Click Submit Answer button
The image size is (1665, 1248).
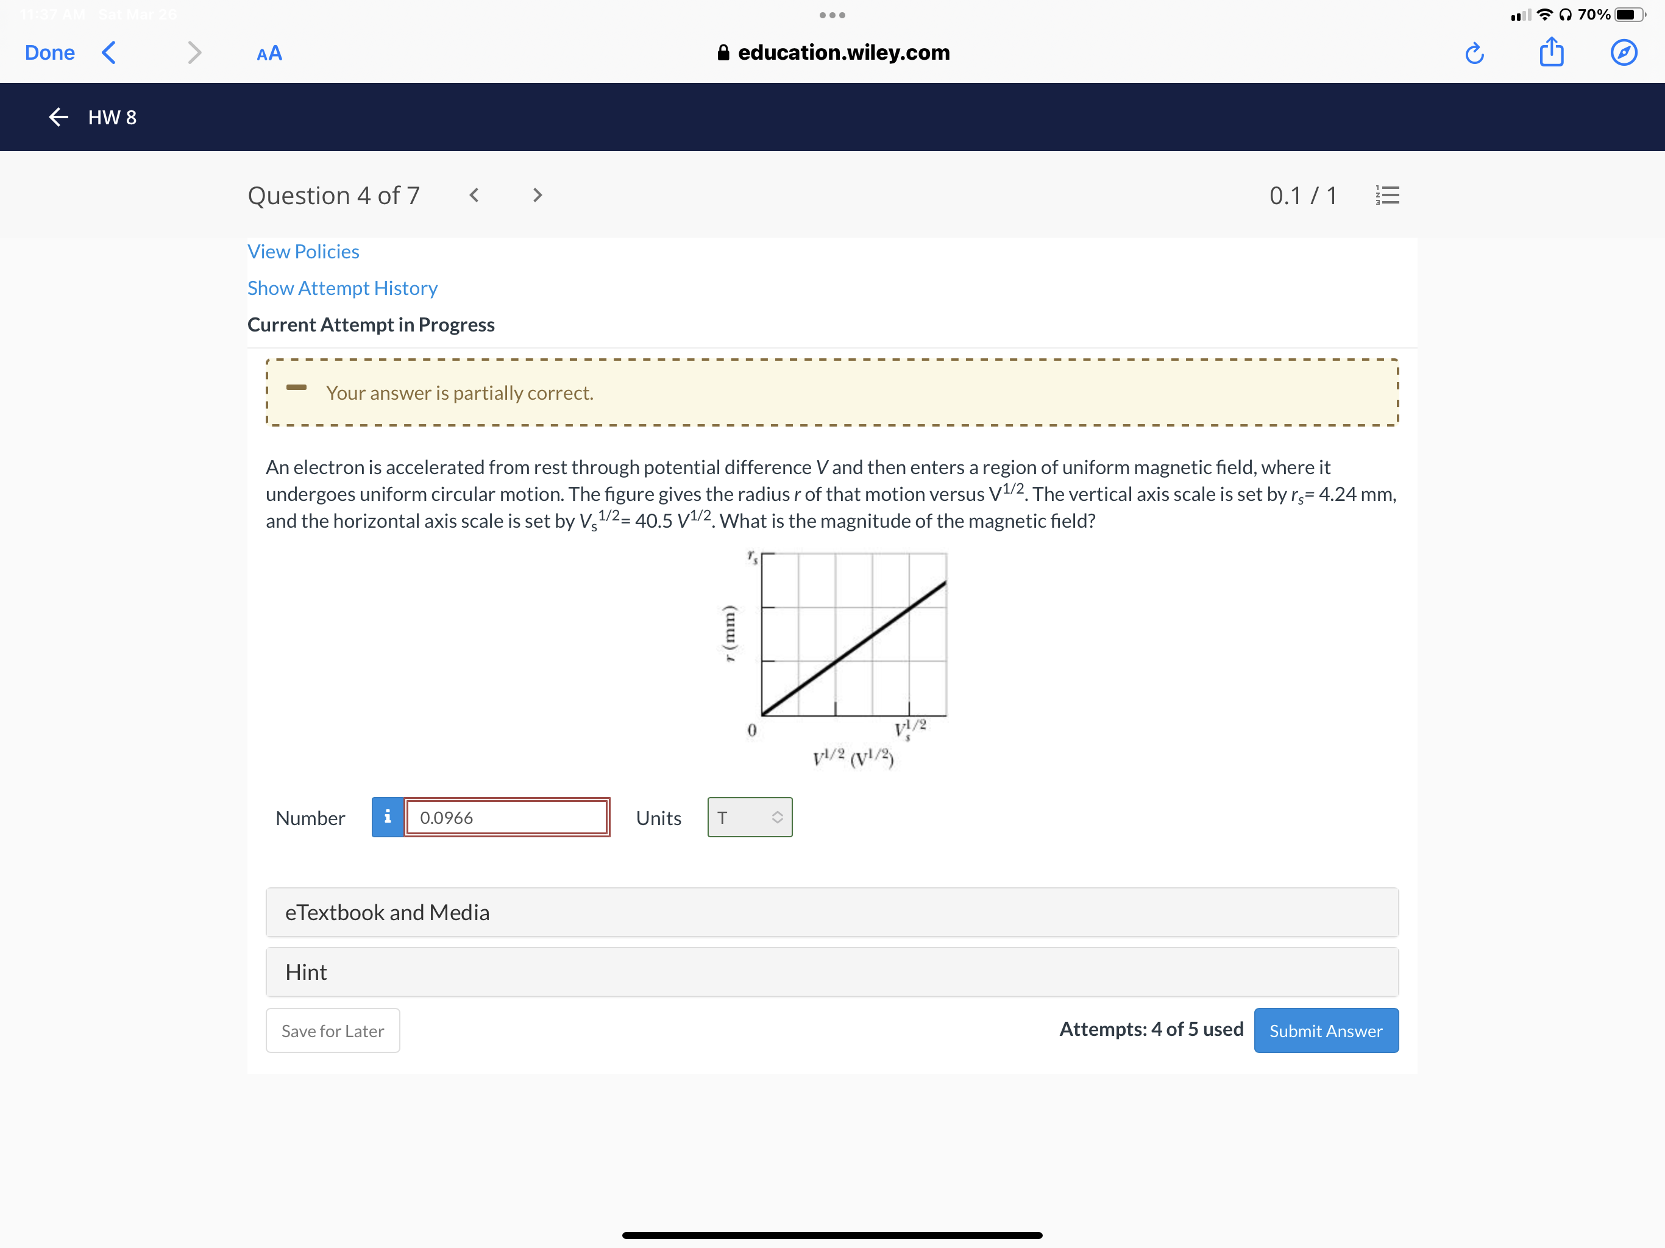point(1326,1030)
